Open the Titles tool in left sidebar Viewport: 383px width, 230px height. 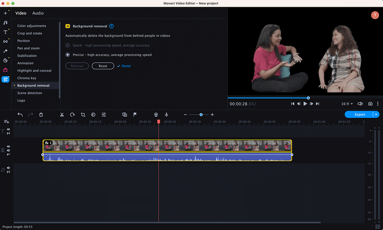point(5,32)
